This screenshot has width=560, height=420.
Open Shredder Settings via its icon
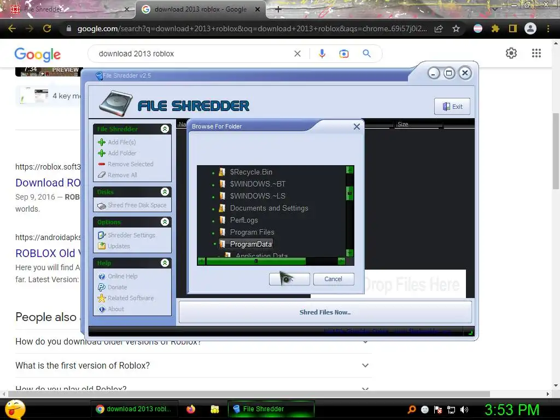click(x=102, y=235)
